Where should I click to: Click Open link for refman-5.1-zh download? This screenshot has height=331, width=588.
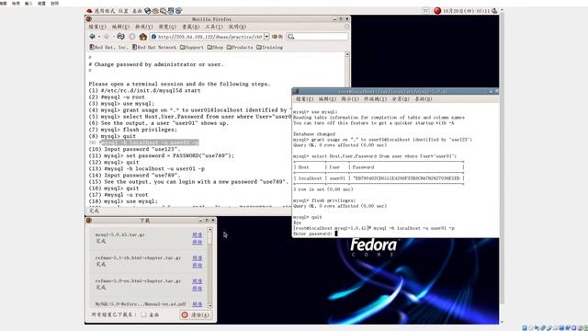198,258
